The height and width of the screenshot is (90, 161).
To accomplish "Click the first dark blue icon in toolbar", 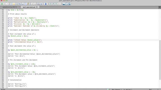I will pos(64,4).
